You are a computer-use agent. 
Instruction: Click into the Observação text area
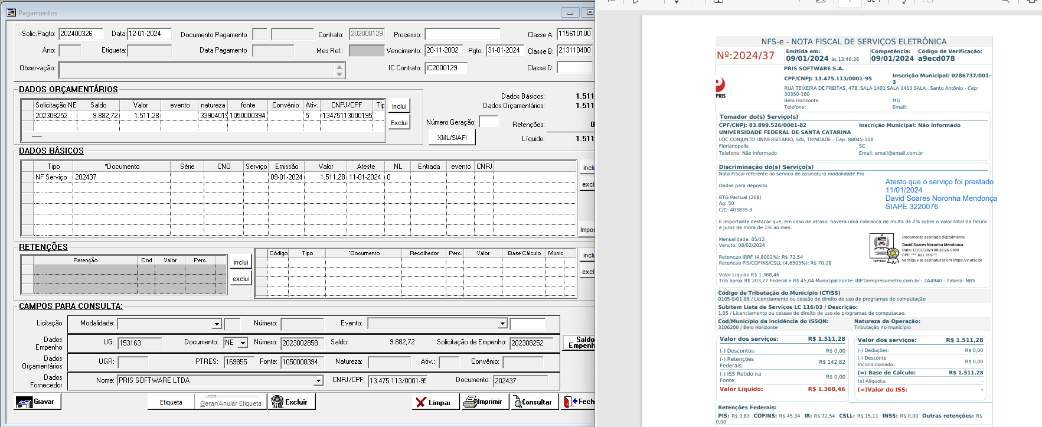197,70
